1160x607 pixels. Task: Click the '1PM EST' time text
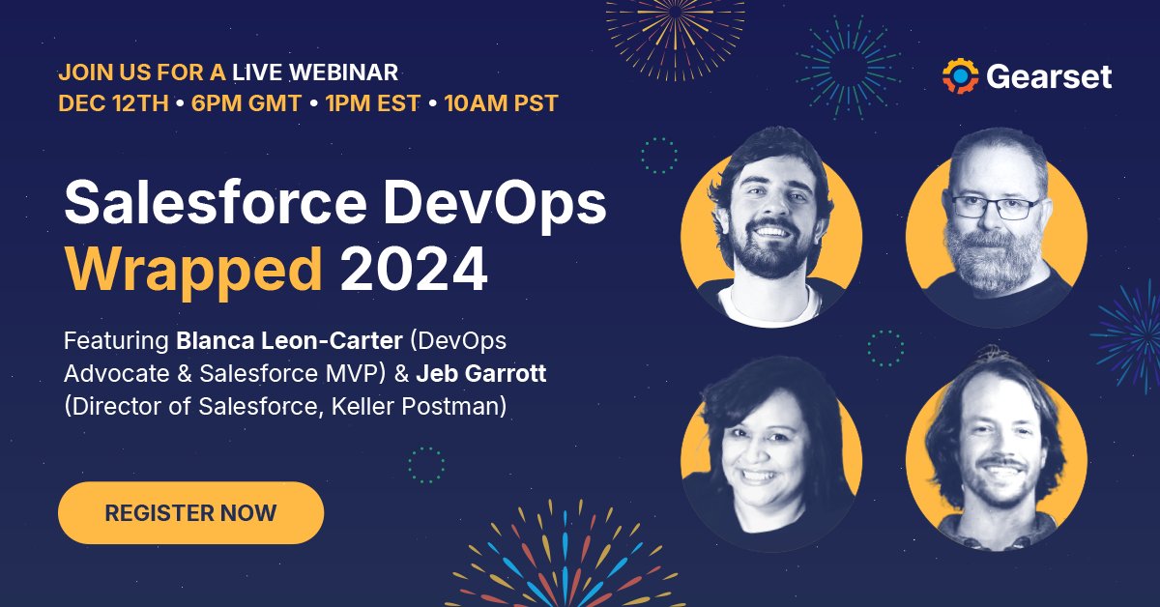click(x=372, y=103)
